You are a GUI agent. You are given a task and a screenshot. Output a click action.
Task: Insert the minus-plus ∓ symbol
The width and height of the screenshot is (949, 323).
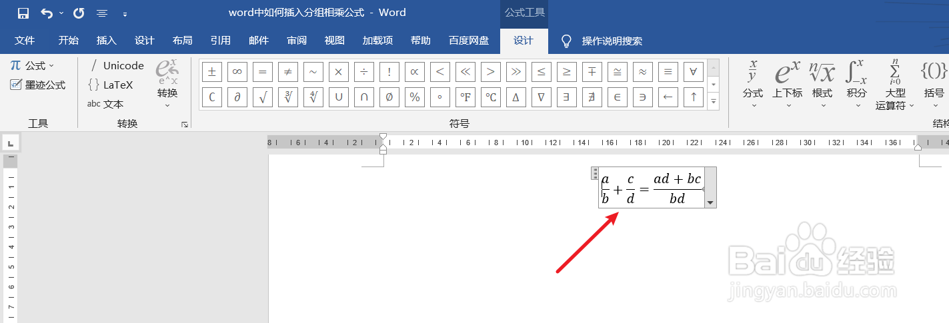tap(592, 71)
